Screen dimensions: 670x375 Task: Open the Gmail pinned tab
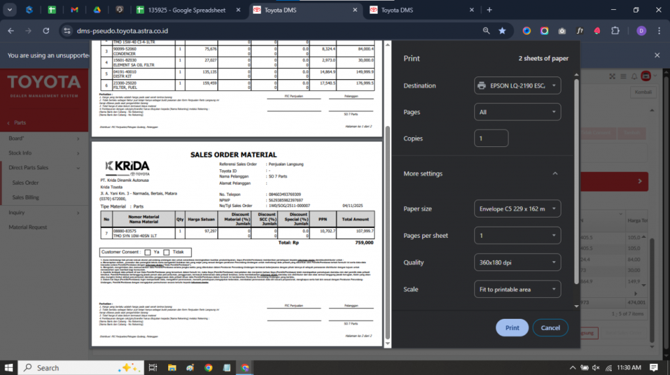click(x=75, y=10)
